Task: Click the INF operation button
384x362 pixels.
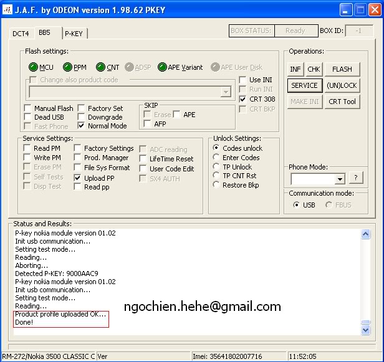Action: click(x=295, y=69)
